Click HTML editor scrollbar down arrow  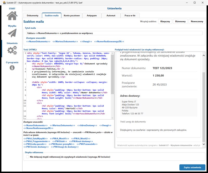pos(112,118)
